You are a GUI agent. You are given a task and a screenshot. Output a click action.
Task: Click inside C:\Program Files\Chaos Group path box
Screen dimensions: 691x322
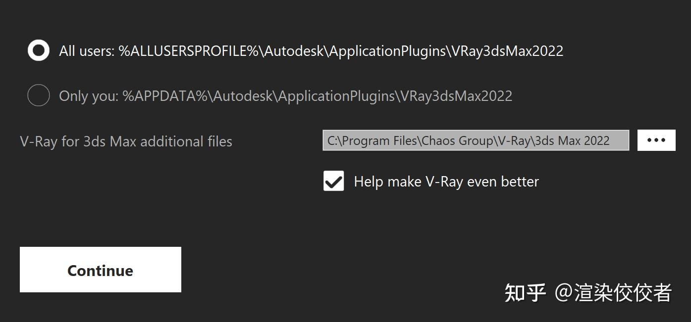coord(476,140)
